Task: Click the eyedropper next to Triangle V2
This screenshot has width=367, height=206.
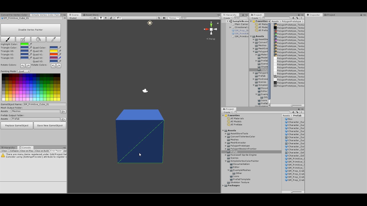Action: point(31,58)
